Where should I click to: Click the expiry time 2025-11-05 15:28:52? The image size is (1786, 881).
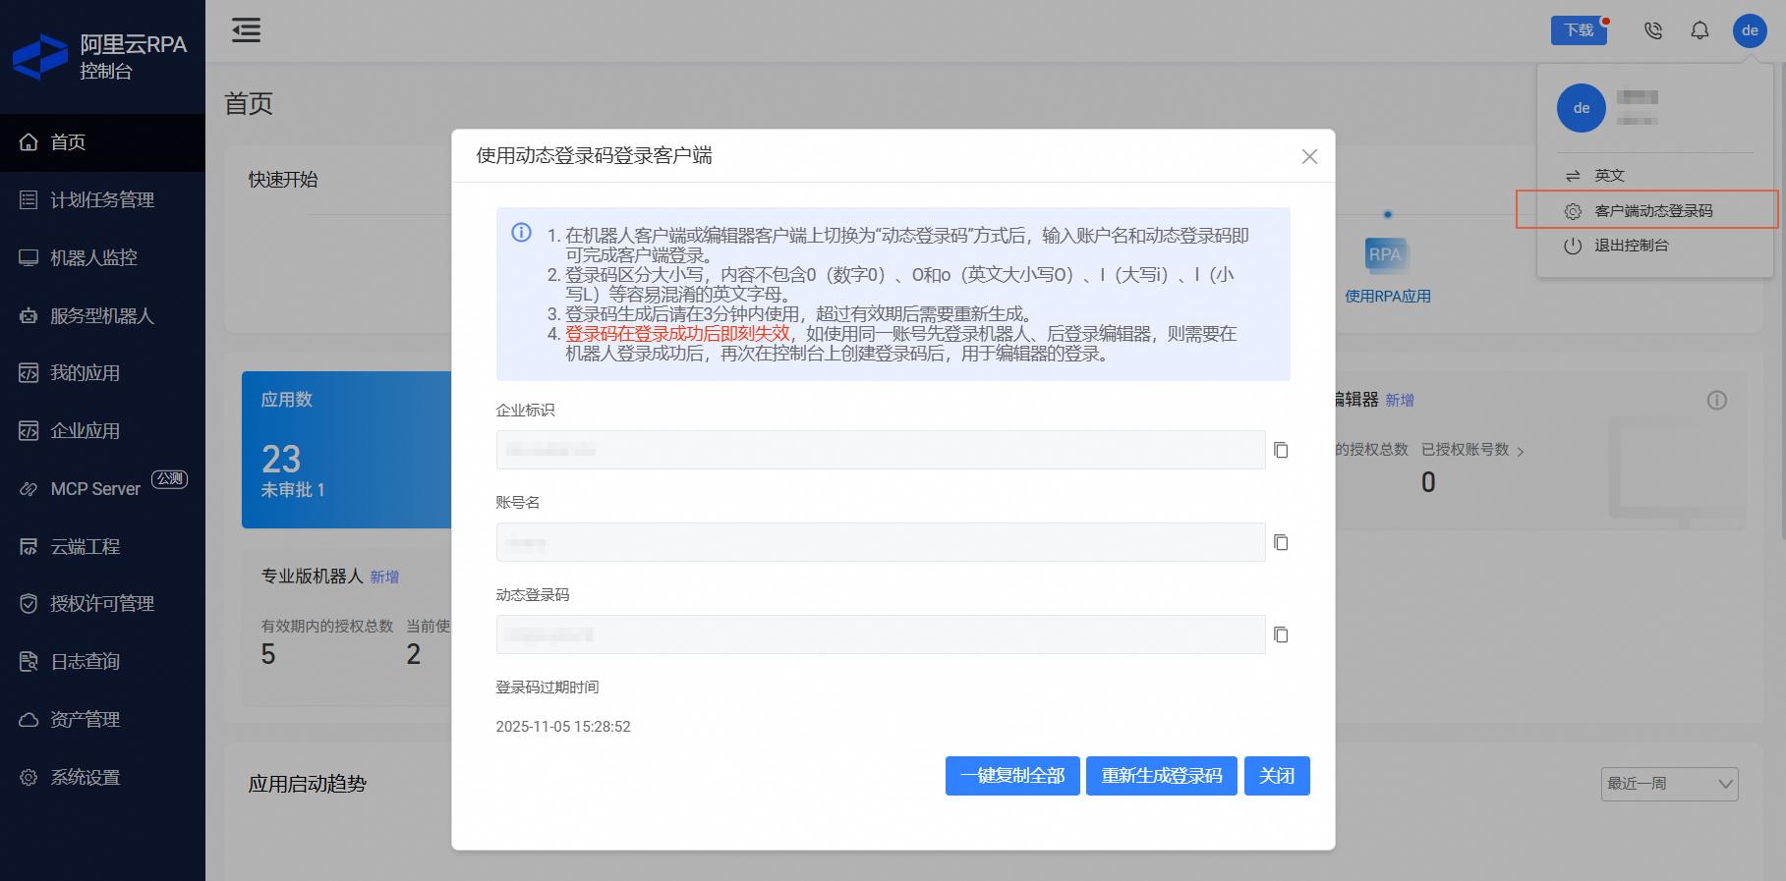pos(563,727)
